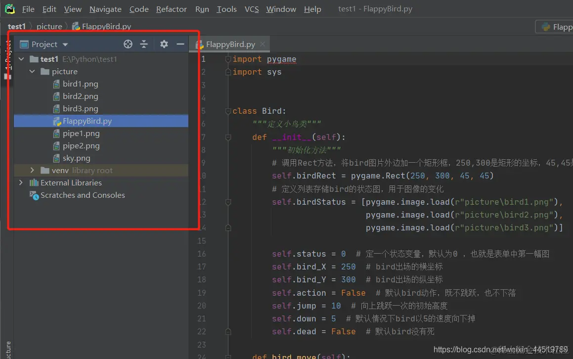Click the locate current file crosshair icon

pyautogui.click(x=128, y=44)
